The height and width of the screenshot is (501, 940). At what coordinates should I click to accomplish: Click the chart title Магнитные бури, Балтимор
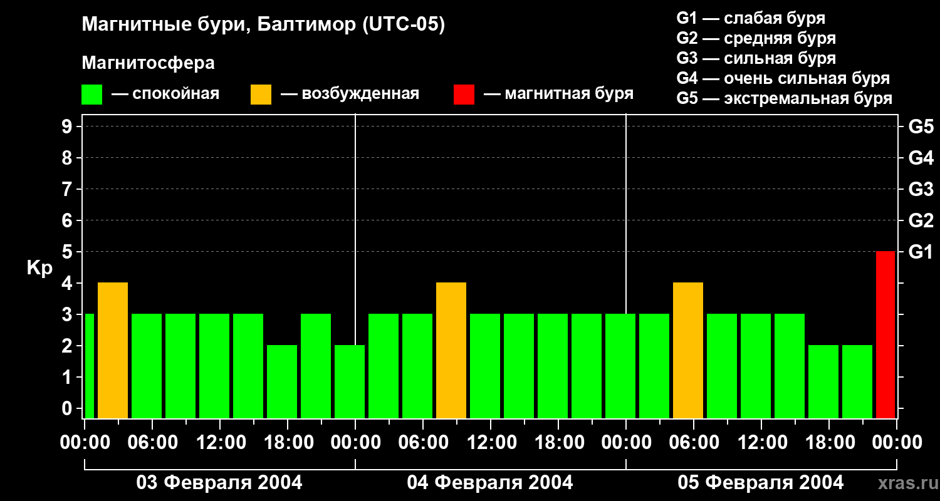point(263,25)
